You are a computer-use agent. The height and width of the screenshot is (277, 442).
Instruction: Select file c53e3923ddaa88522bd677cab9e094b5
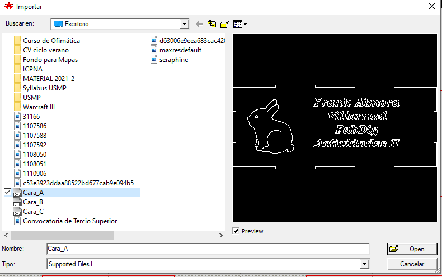74,183
